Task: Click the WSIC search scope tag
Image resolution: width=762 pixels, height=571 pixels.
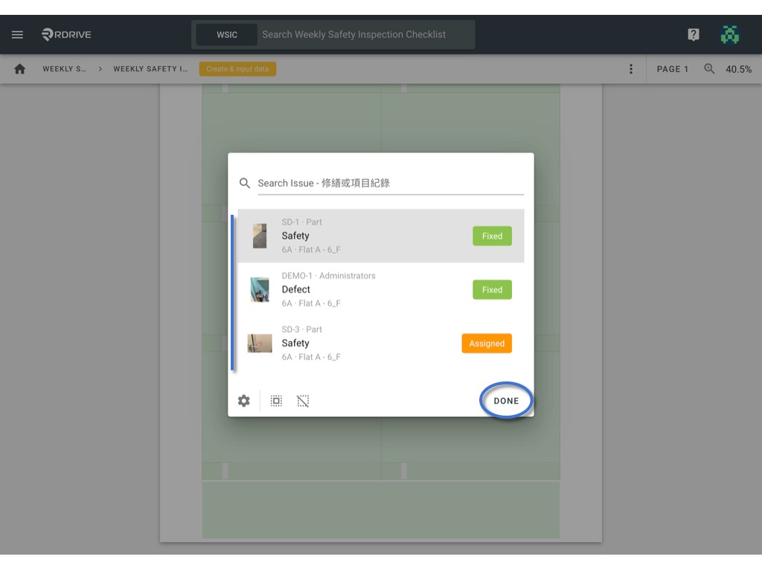Action: click(227, 34)
